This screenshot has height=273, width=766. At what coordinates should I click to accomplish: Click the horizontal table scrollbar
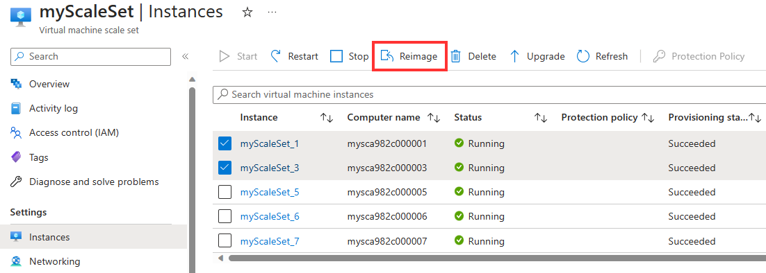coord(497,258)
